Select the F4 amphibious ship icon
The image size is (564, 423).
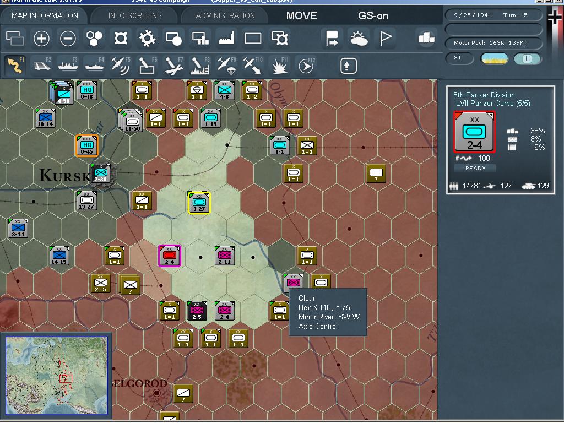pyautogui.click(x=94, y=66)
